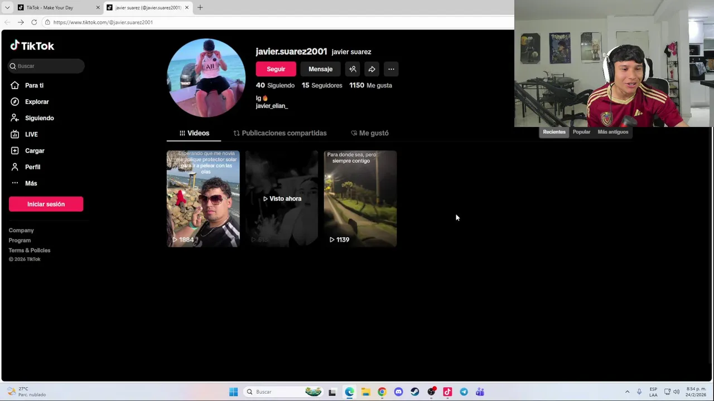Open a new browser tab with plus icon
Image resolution: width=714 pixels, height=401 pixels.
(x=200, y=8)
